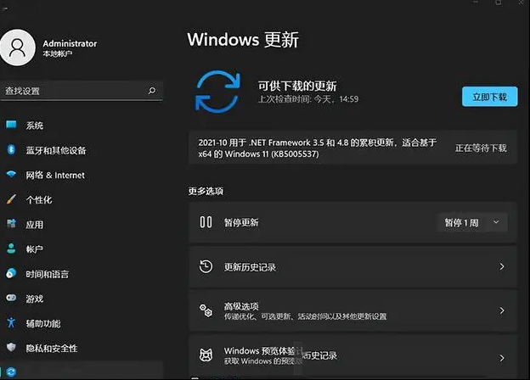
Task: Click the Windows Insider cat icon
Action: click(206, 355)
